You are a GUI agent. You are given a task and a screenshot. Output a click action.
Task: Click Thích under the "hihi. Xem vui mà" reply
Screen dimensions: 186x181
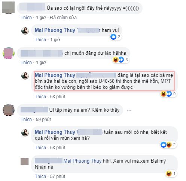tap(40, 177)
